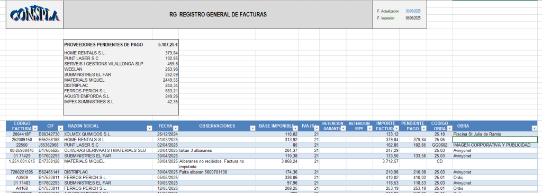The width and height of the screenshot is (542, 193).
Task: Select invoice code 22550 cell
Action: (x=22, y=145)
